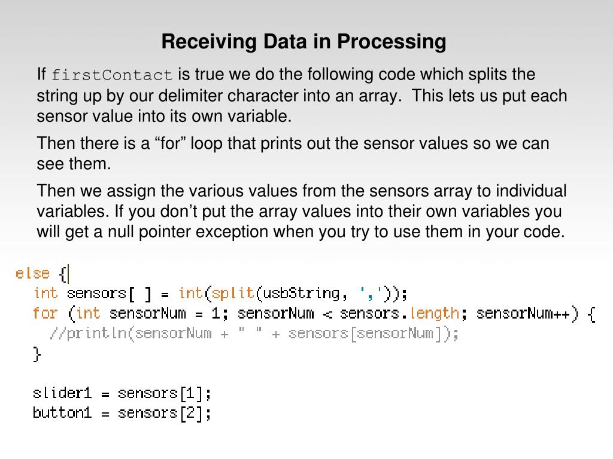Image resolution: width=613 pixels, height=459 pixels.
Task: Click the commented-out println line
Action: (x=254, y=333)
